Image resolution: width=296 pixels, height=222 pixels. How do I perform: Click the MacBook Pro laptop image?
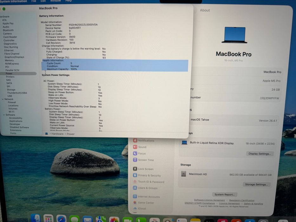[234, 35]
